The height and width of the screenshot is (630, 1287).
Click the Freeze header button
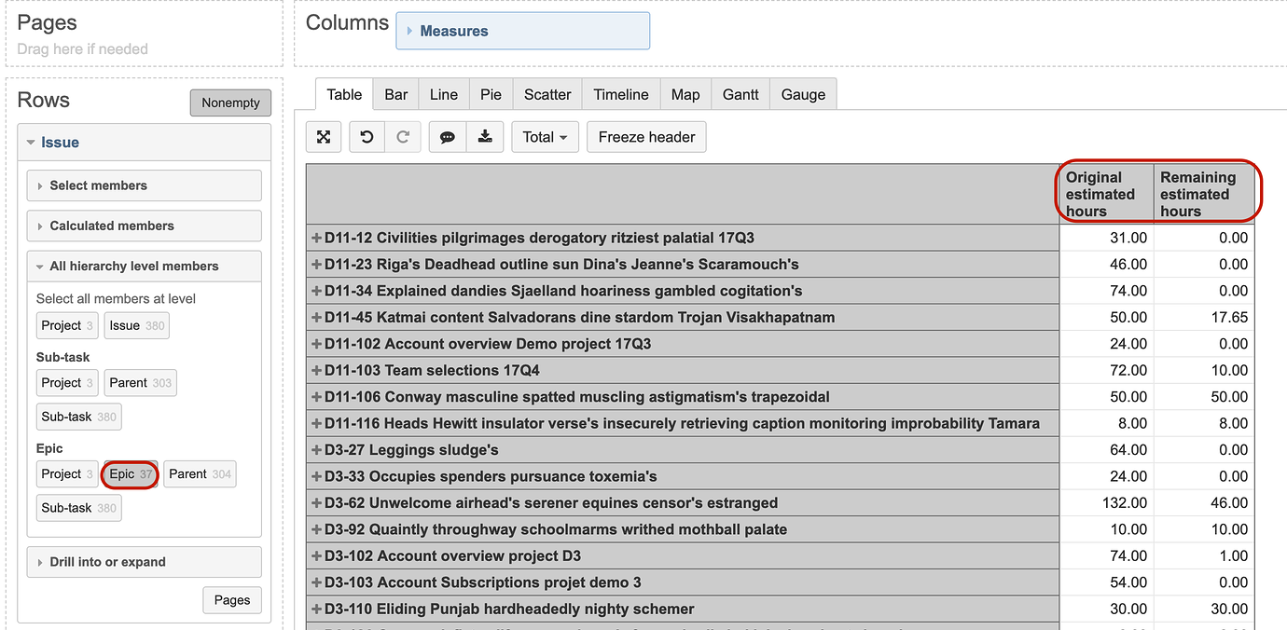click(645, 136)
